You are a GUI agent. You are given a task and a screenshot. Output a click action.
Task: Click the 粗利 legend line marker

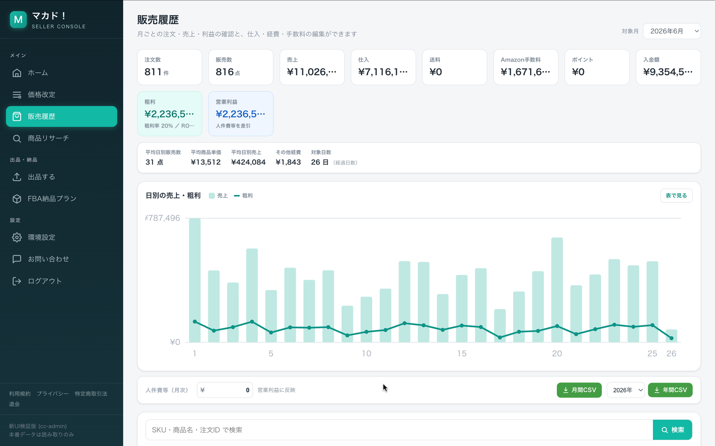click(x=237, y=196)
